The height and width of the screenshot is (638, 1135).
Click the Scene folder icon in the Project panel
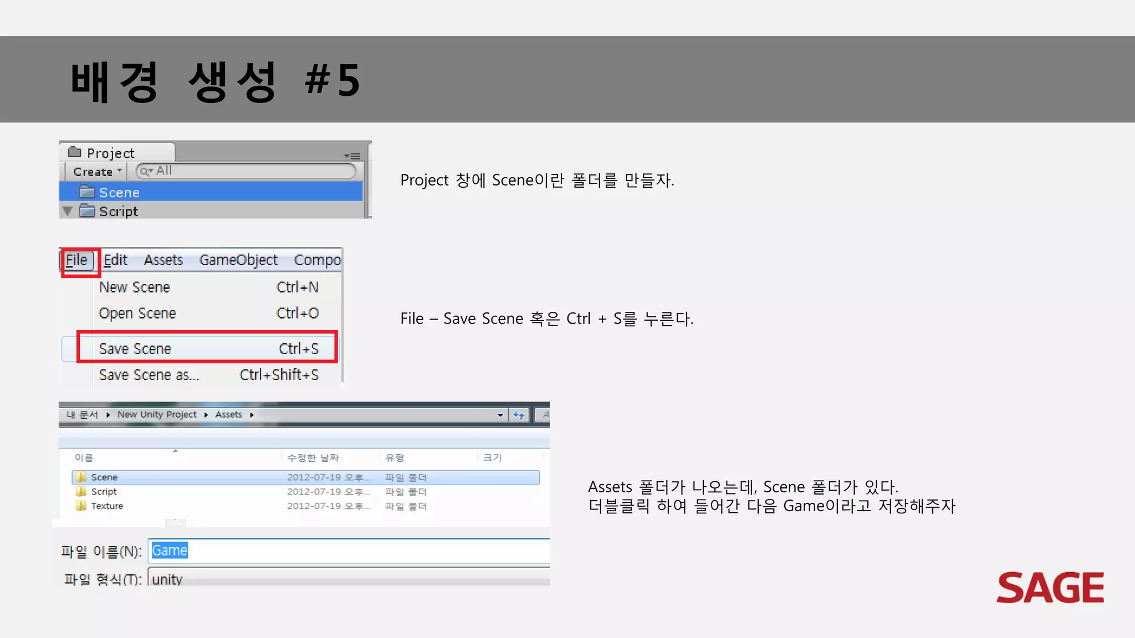tap(87, 192)
